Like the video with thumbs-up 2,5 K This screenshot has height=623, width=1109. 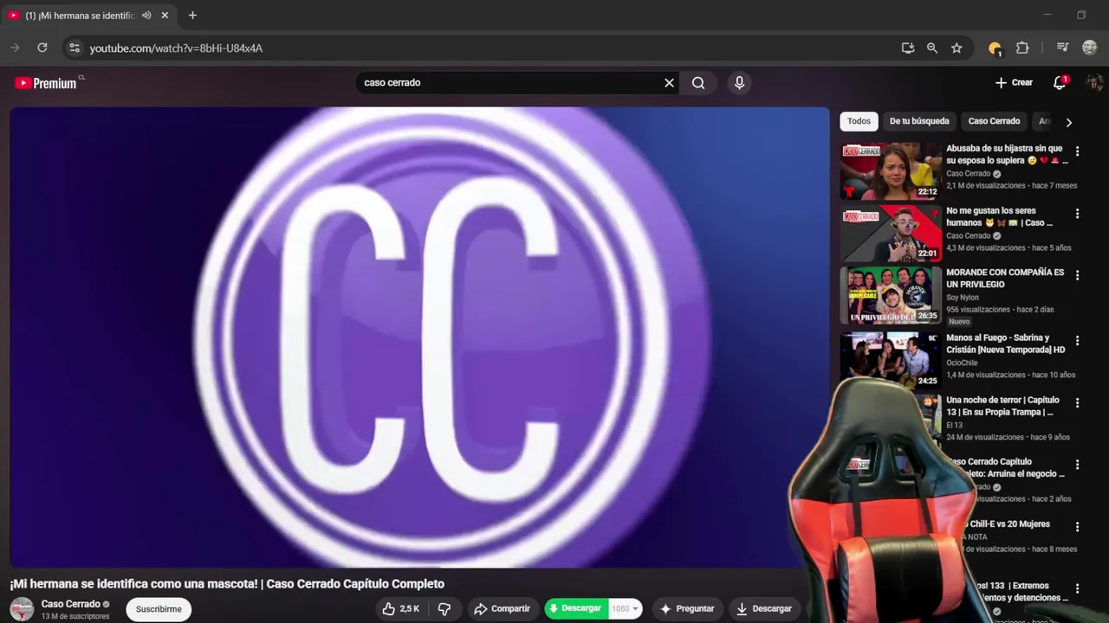(x=401, y=608)
